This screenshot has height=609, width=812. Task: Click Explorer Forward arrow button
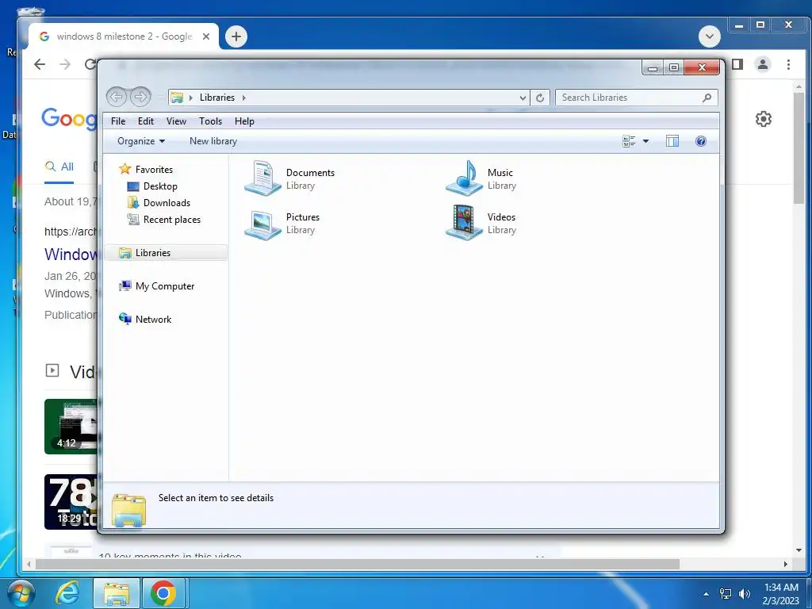click(140, 97)
